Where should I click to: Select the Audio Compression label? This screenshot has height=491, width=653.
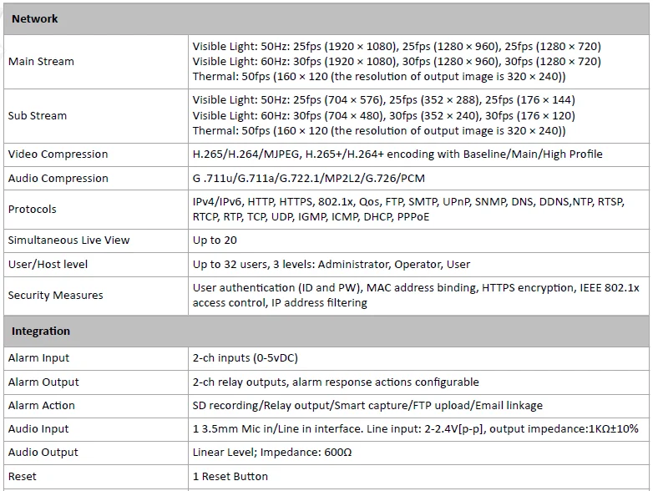point(58,178)
